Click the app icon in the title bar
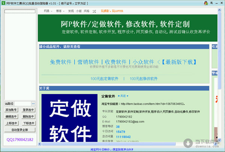225x152 pixels. tap(3, 3)
